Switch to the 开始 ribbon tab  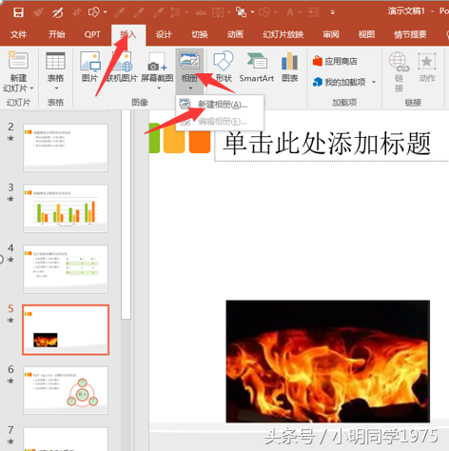pyautogui.click(x=57, y=34)
